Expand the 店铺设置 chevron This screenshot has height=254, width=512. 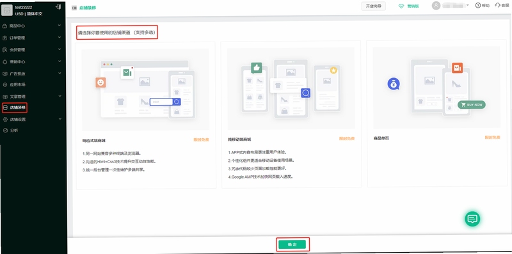tap(60, 119)
